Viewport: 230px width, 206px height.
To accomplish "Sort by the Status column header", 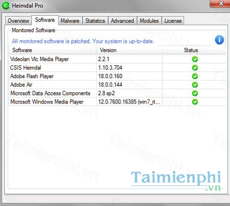I will pyautogui.click(x=194, y=50).
